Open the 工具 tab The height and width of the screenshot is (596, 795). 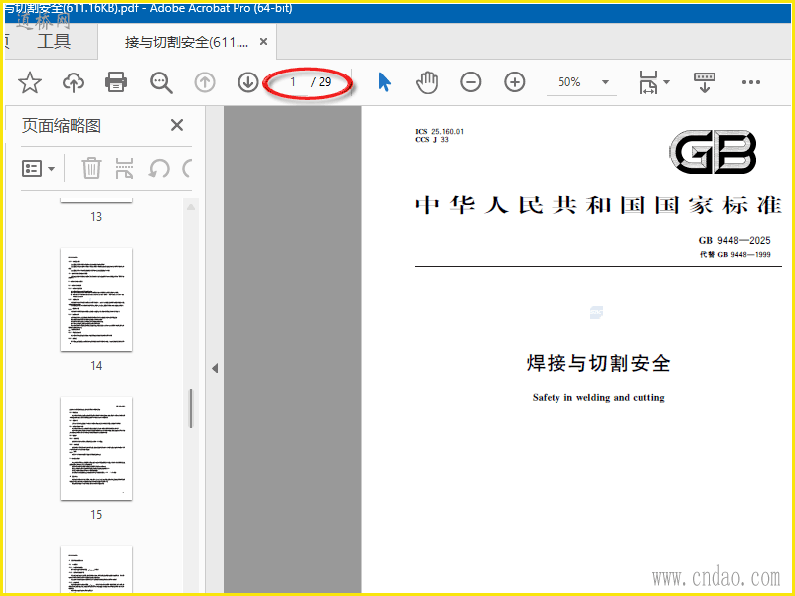click(x=54, y=41)
